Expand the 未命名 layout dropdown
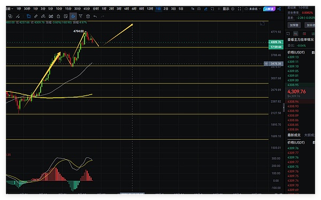 coord(253,9)
